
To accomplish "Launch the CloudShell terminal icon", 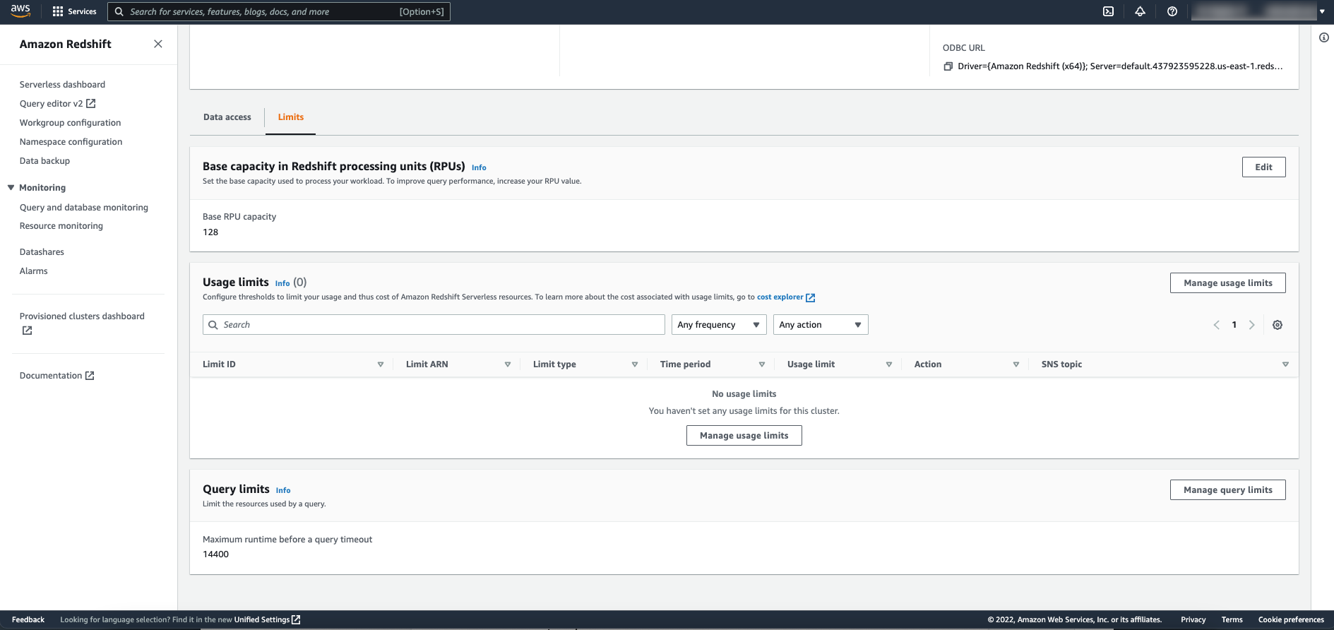I will click(1108, 11).
